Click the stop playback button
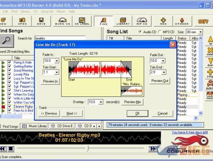Image resolution: width=213 pixels, height=161 pixels. 11,149
